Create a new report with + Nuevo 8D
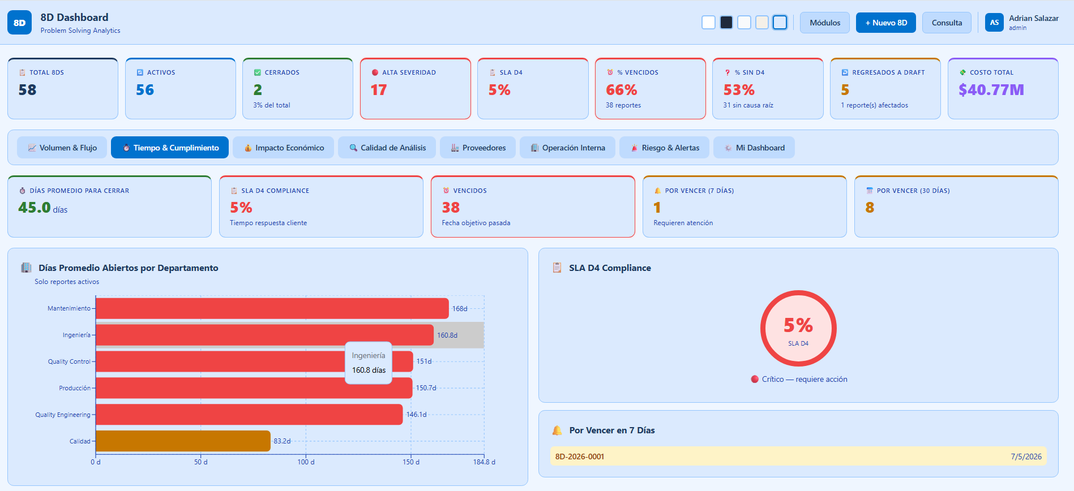Screen dimensions: 1074x491 tap(886, 23)
